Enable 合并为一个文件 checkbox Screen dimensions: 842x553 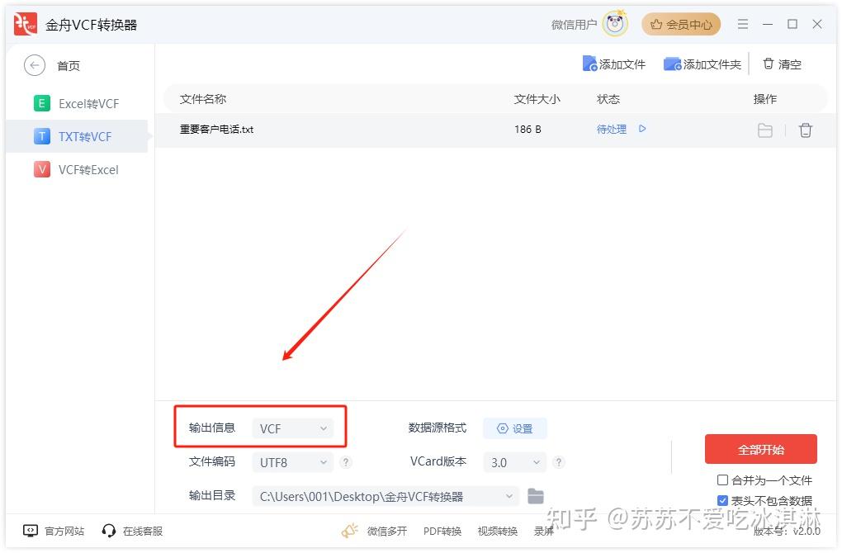coord(721,480)
